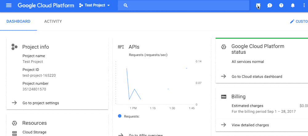The image size is (308, 136).
Task: Open the notifications bell
Action: pyautogui.click(x=293, y=6)
